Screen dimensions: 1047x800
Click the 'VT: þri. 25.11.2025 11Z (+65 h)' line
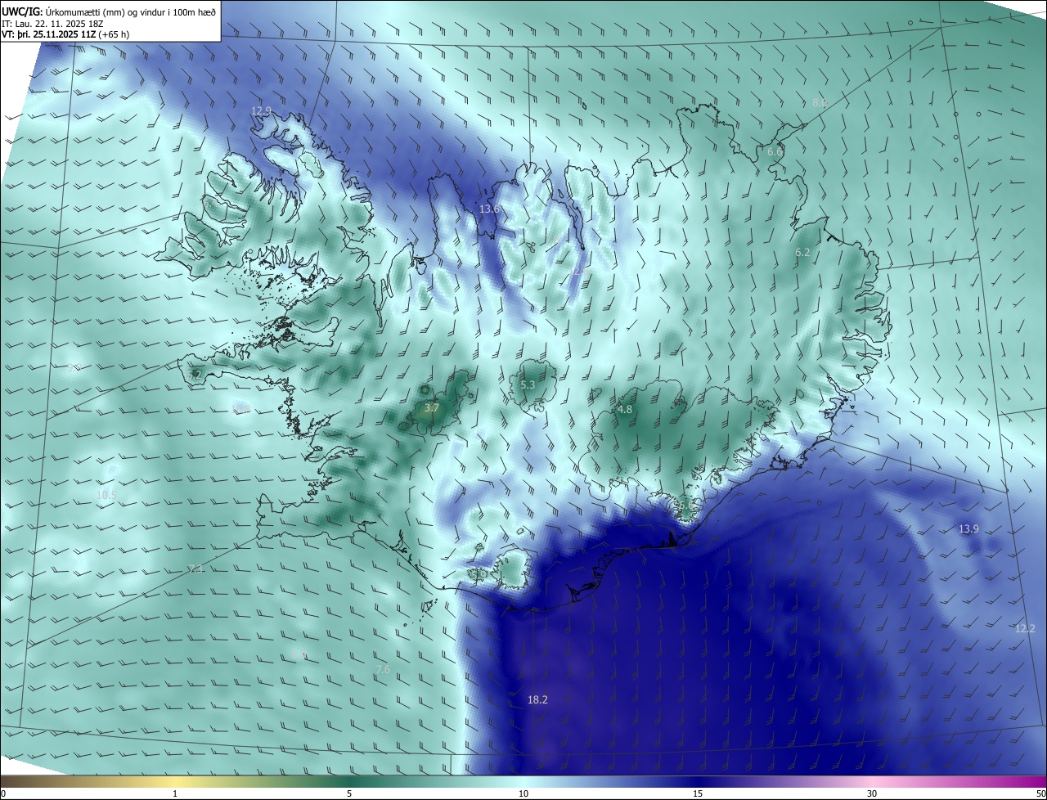tap(65, 34)
